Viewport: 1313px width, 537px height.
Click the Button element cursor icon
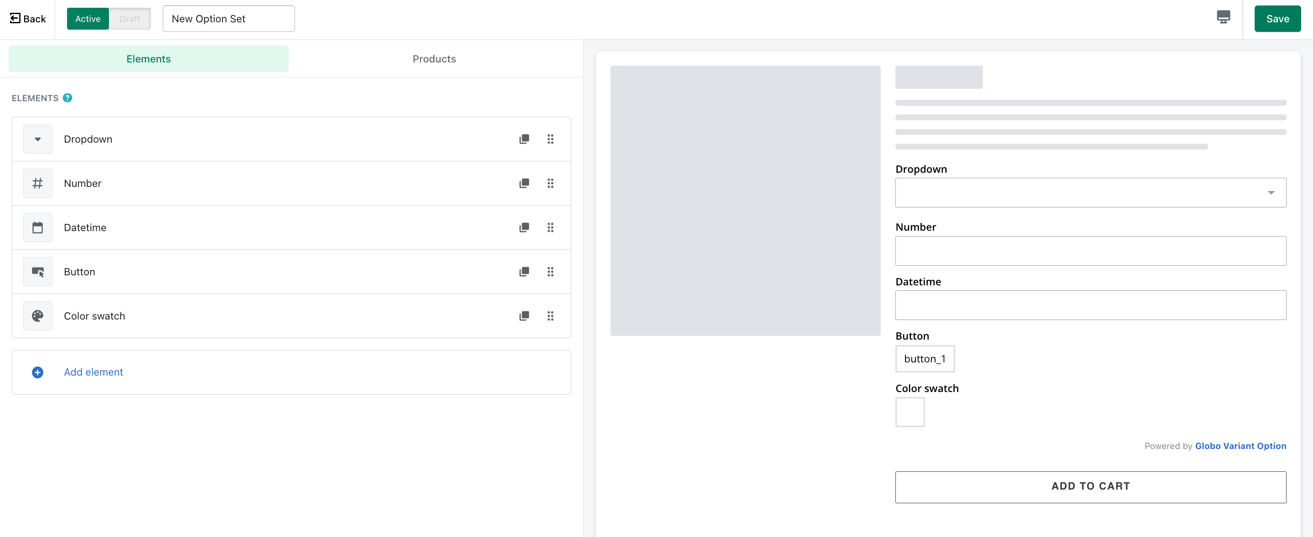[x=37, y=272]
